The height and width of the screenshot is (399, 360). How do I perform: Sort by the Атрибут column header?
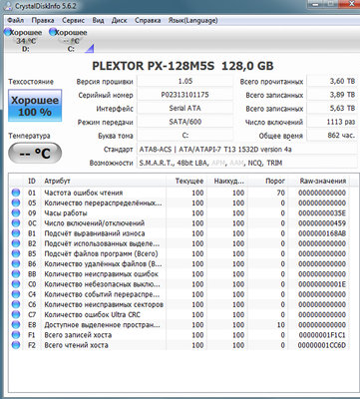(x=104, y=182)
